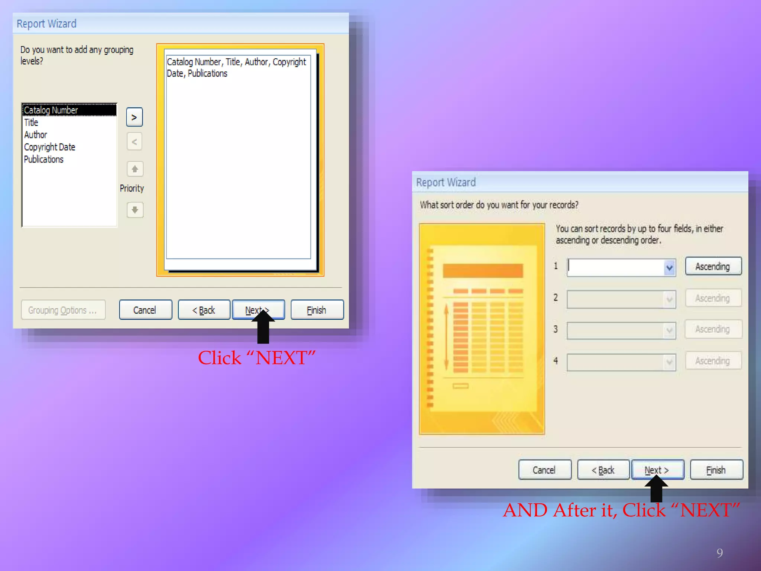This screenshot has height=571, width=761.
Task: Open Grouping Options button
Action: click(x=63, y=310)
